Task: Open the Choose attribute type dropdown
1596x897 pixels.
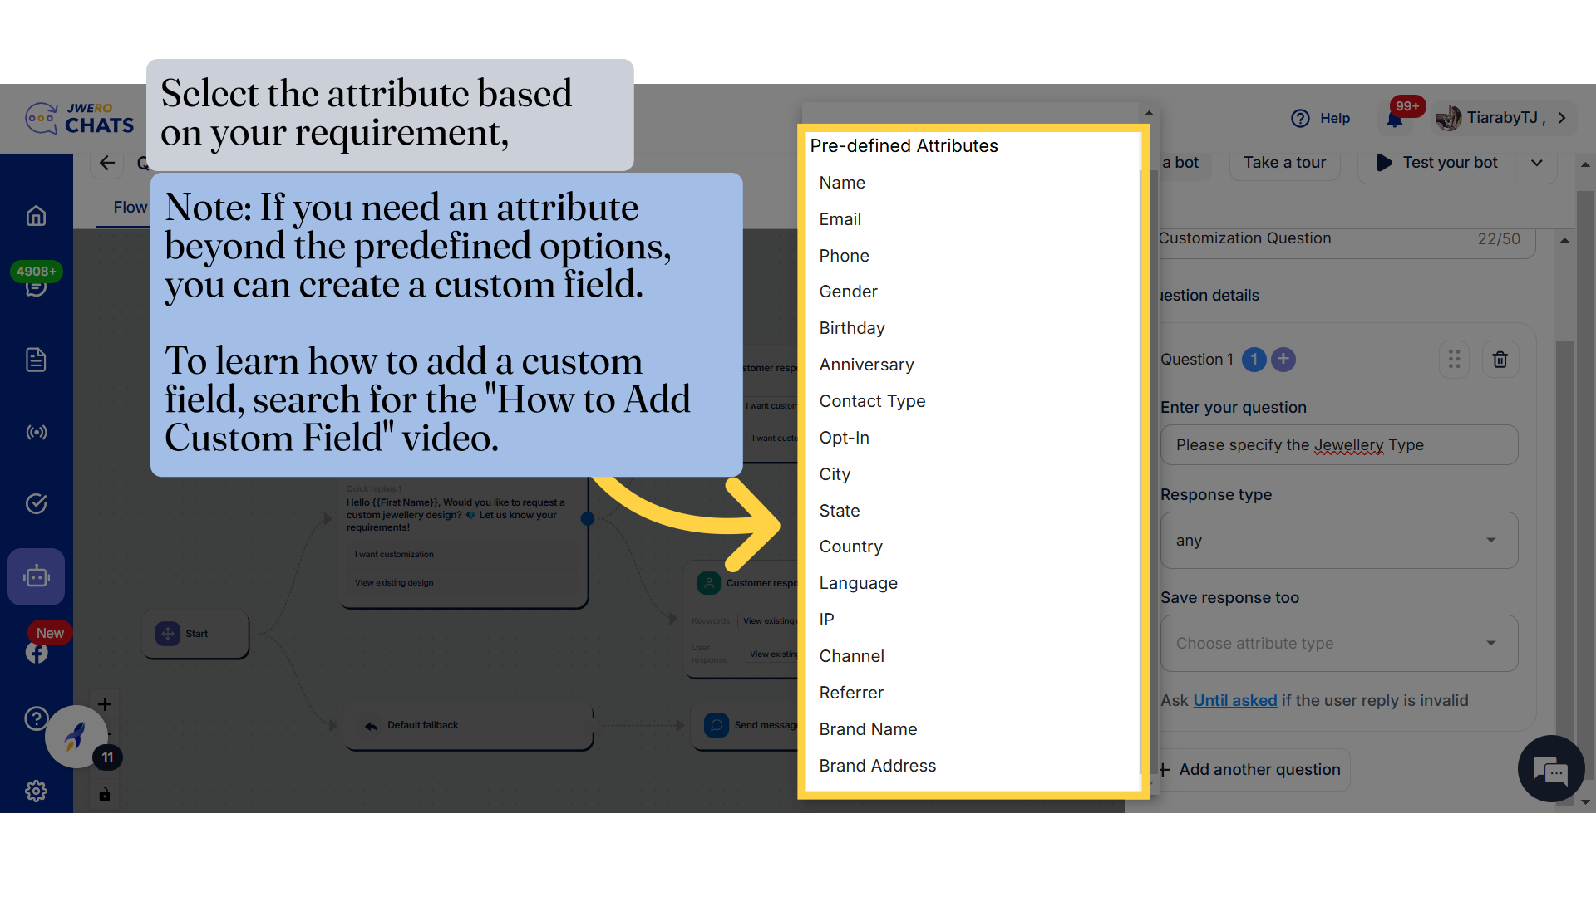Action: (1338, 643)
